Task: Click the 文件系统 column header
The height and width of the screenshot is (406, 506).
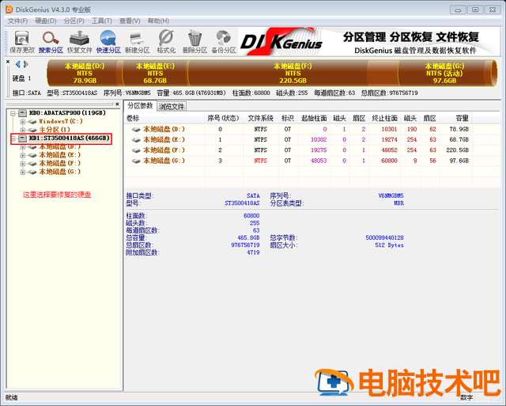Action: pos(261,118)
